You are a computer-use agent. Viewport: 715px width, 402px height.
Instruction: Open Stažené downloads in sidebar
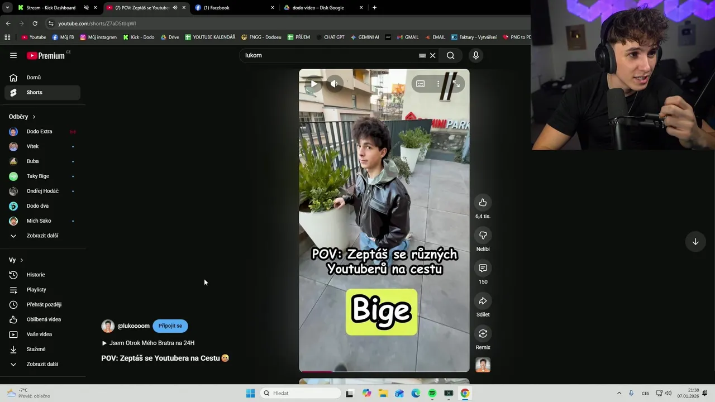tap(42, 350)
